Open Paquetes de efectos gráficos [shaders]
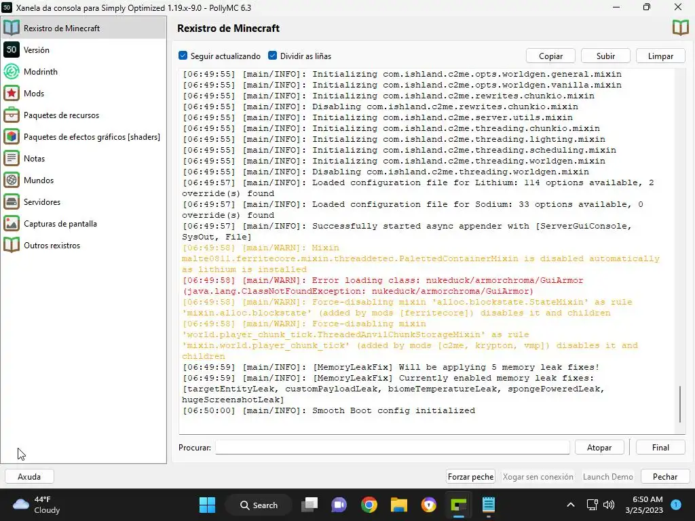Screen dimensions: 695x521 (x=92, y=137)
